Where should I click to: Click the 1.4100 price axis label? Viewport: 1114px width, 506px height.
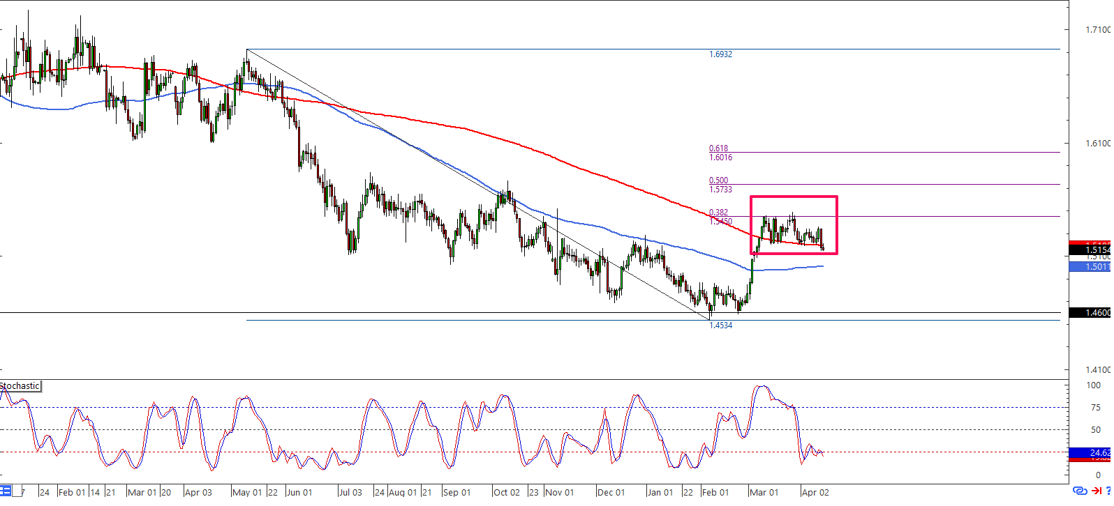[1098, 370]
